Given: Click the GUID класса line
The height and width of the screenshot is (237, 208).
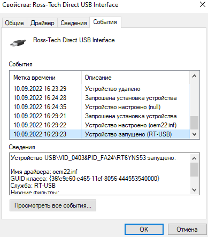Looking at the screenshot, I should [x=85, y=179].
